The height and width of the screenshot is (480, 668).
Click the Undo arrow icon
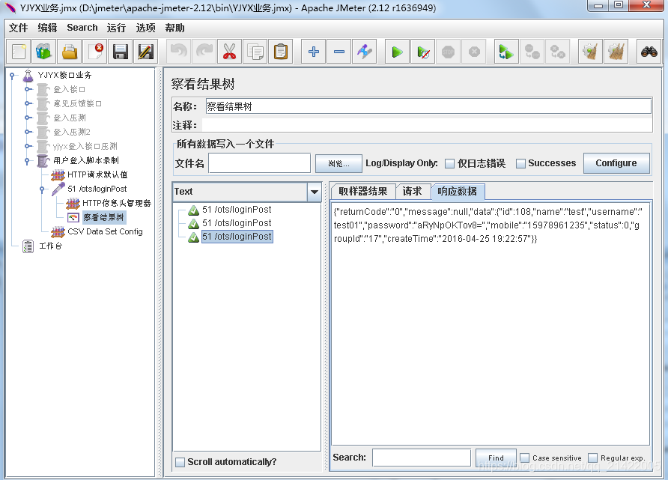coord(178,52)
